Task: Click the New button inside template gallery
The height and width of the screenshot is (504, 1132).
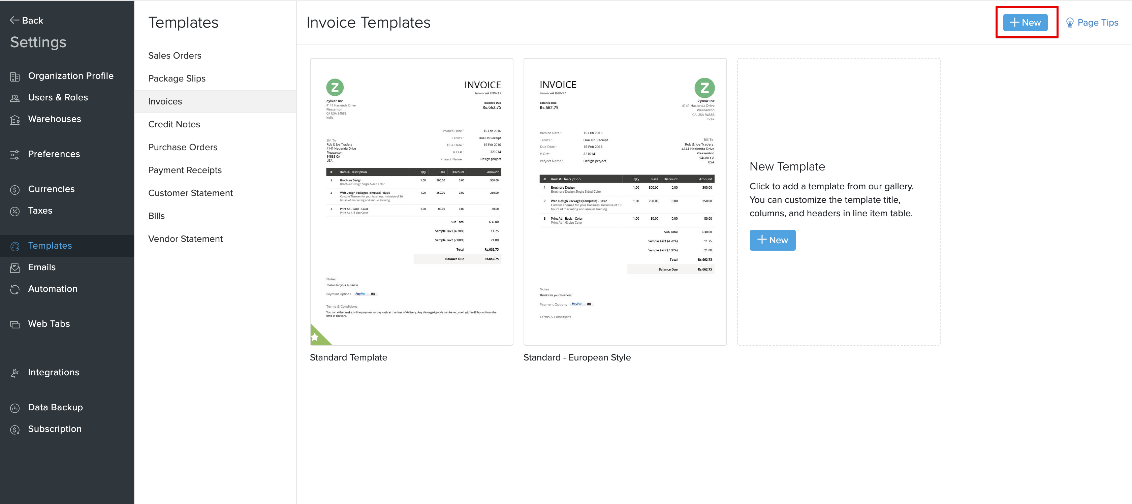Action: coord(773,240)
